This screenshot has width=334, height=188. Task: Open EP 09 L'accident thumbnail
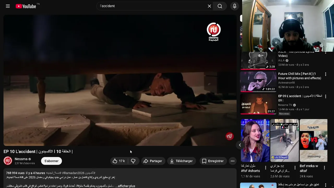[x=258, y=104]
